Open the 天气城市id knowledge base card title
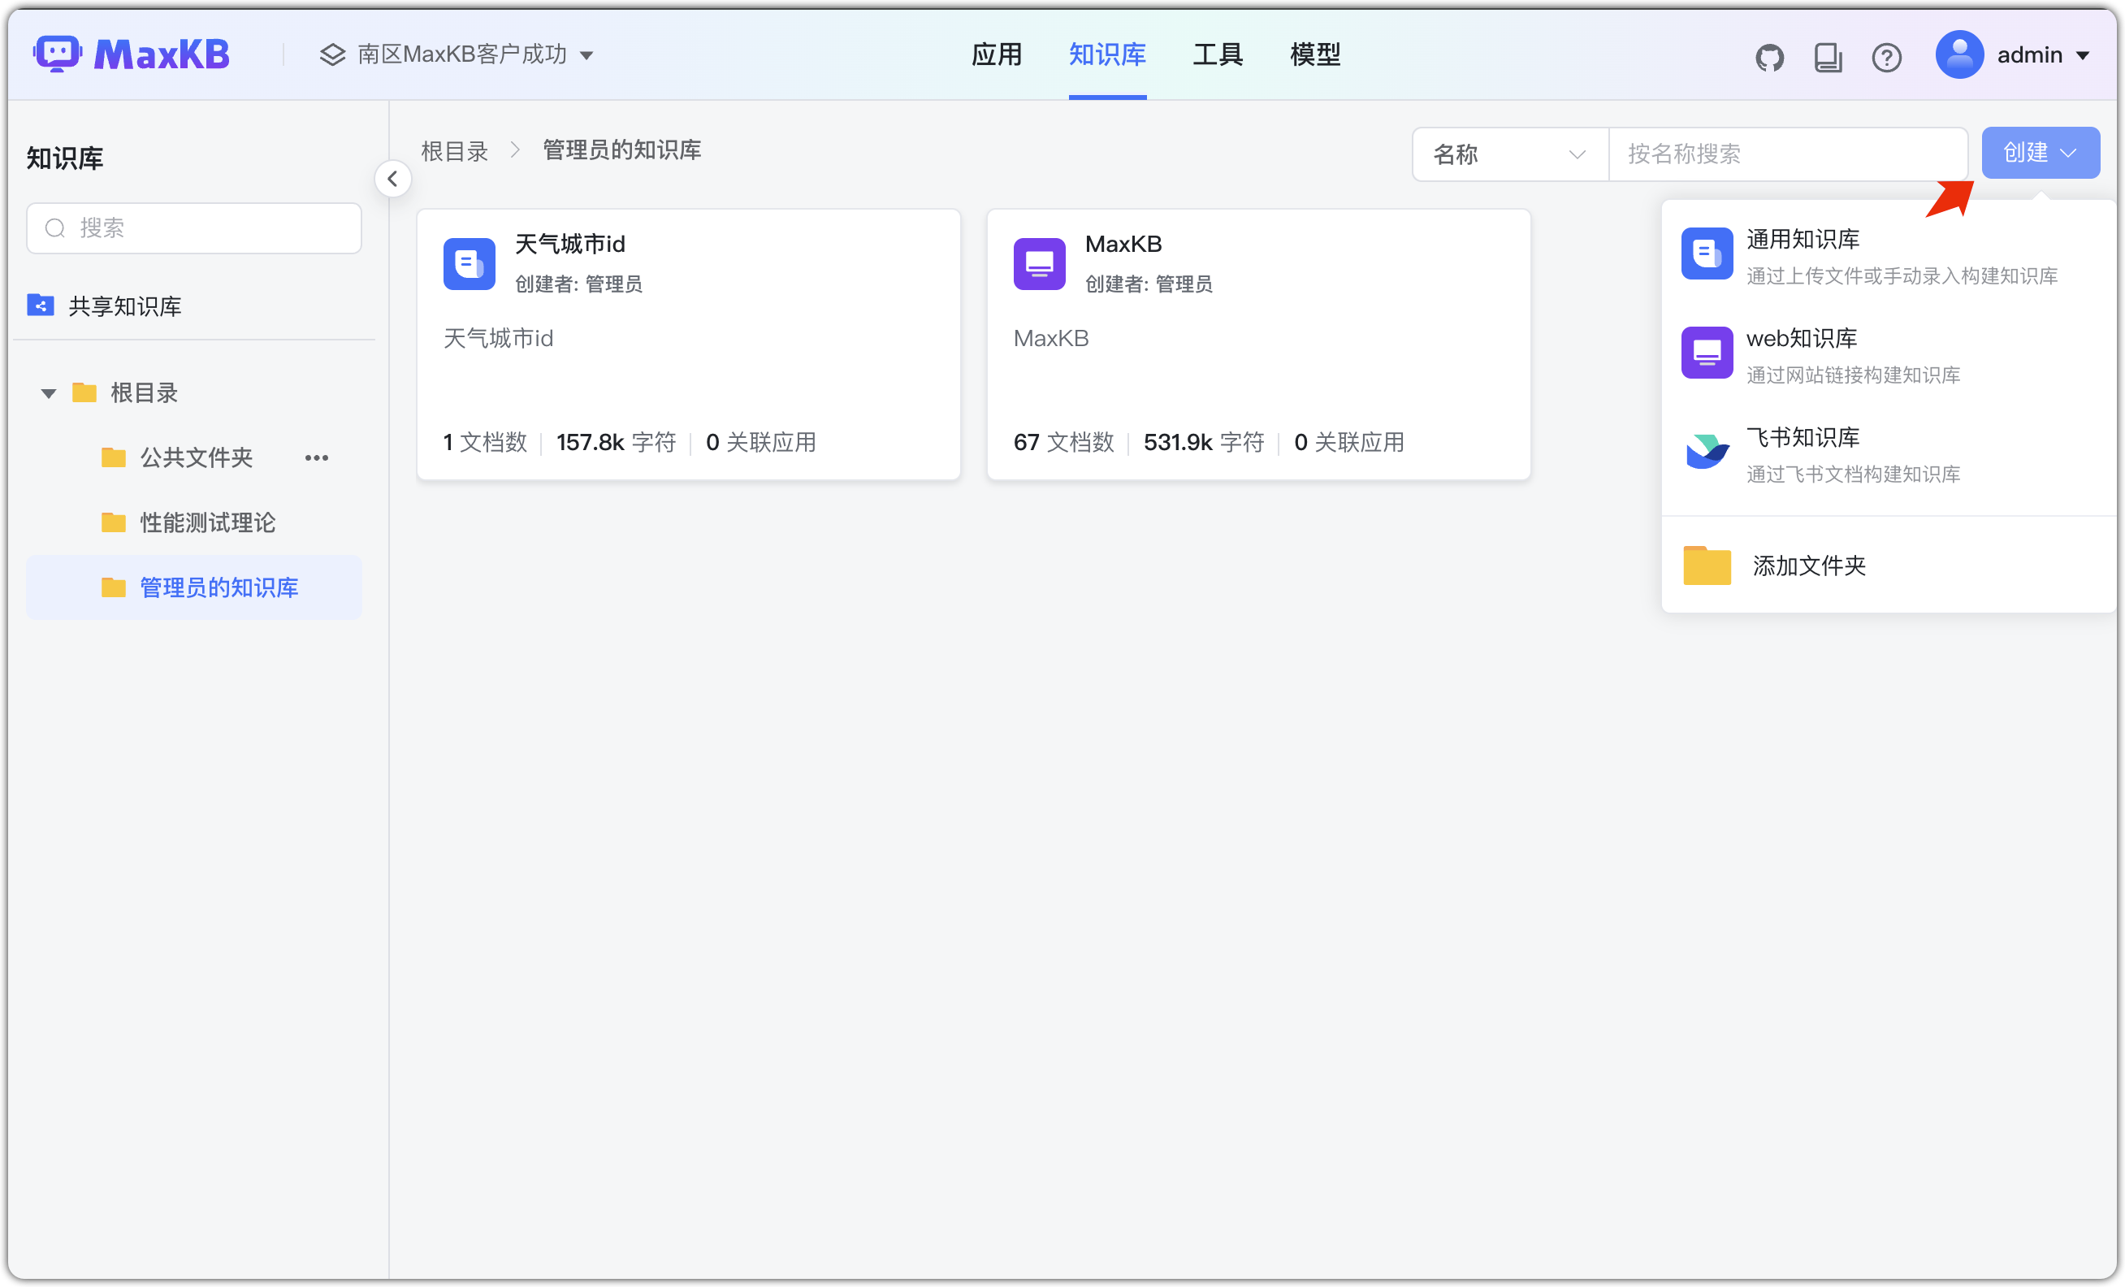This screenshot has width=2125, height=1287. [x=569, y=244]
